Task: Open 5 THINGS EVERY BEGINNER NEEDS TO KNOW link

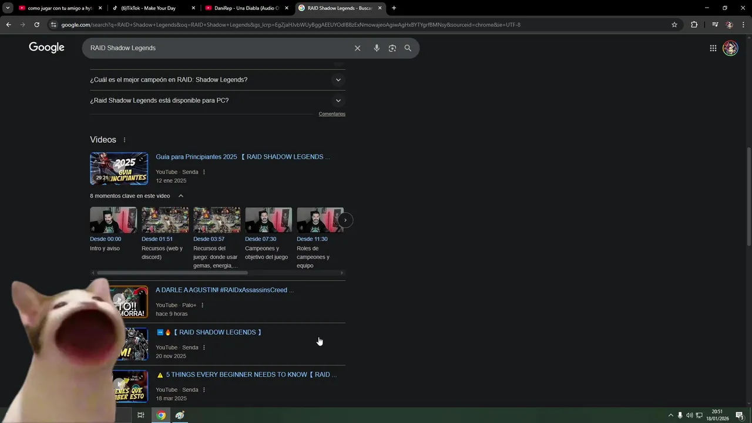Action: point(246,375)
